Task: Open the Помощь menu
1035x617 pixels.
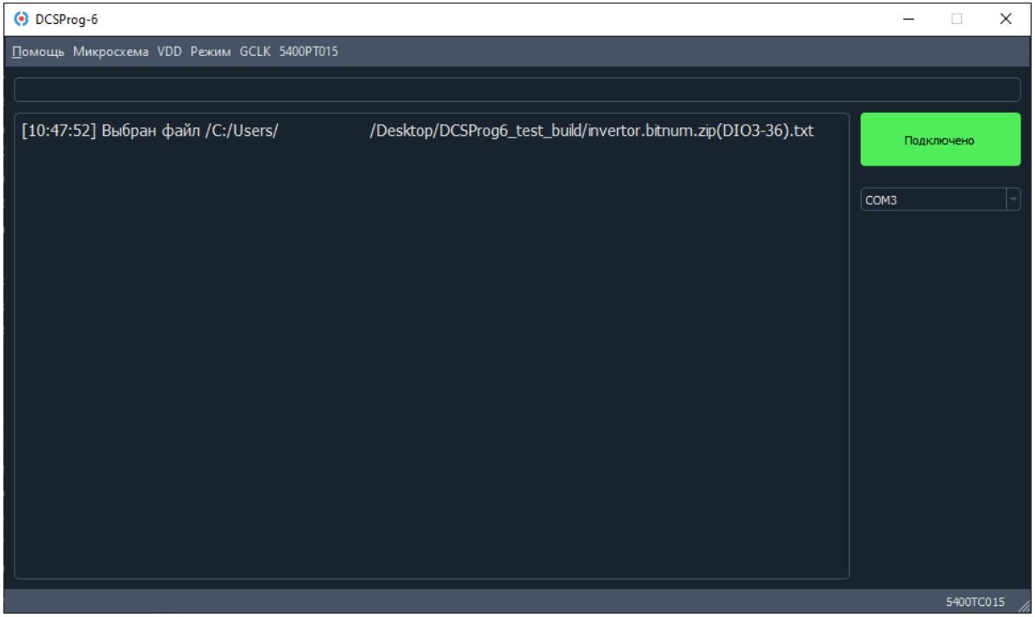Action: pos(38,52)
